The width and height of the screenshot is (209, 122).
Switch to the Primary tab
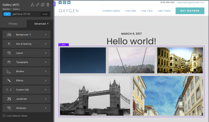[13, 24]
